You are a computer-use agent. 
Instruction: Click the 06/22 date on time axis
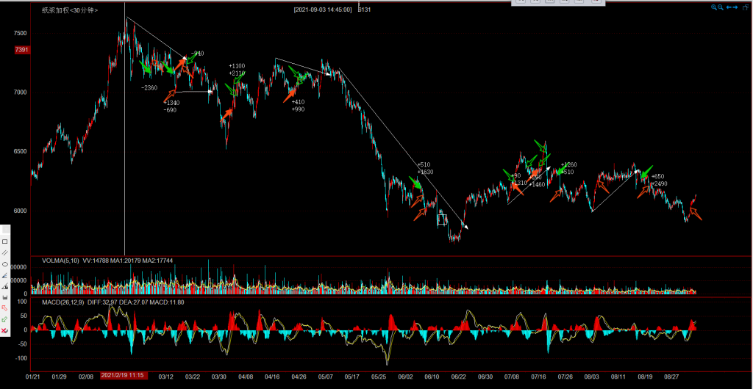(458, 377)
